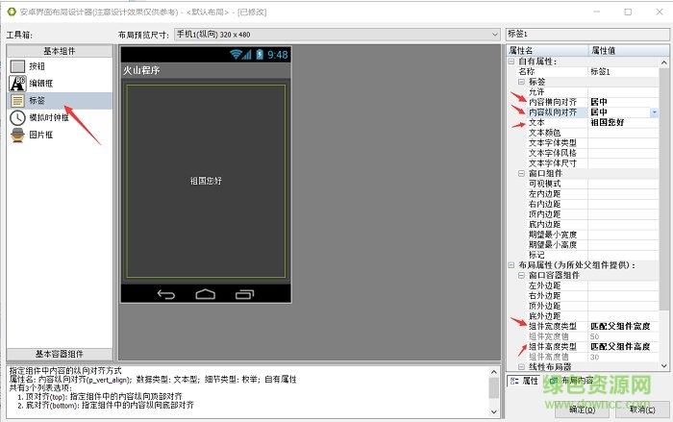Switch to the 属性 tab
673x422 pixels.
click(x=529, y=381)
